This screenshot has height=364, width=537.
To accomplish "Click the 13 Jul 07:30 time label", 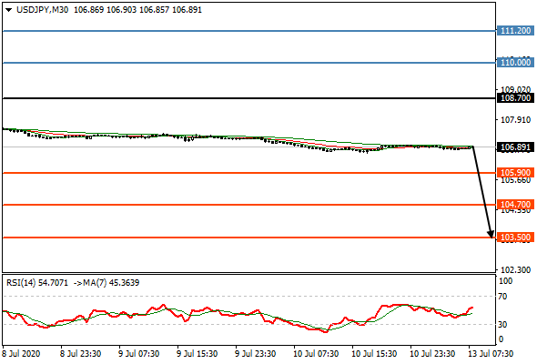I will (491, 353).
